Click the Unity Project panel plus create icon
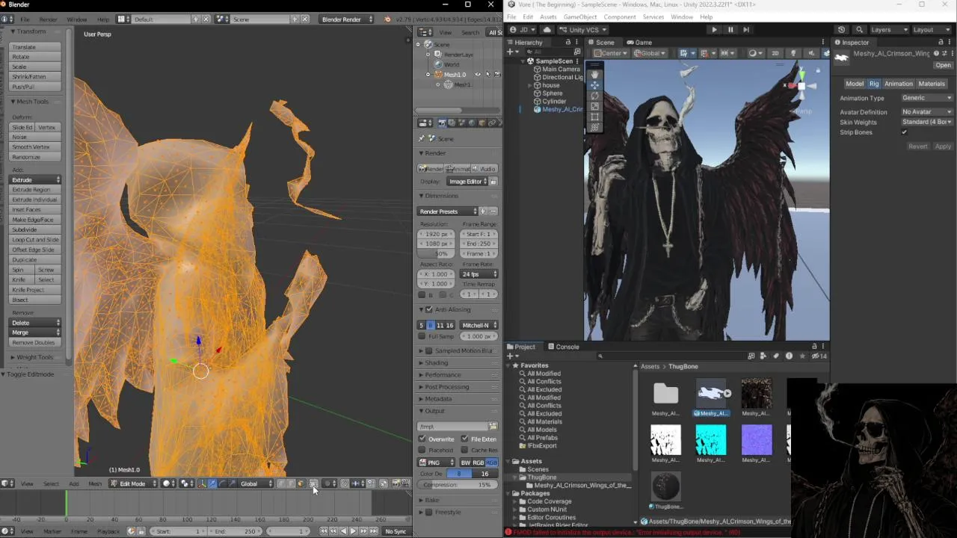The image size is (957, 538). click(511, 356)
